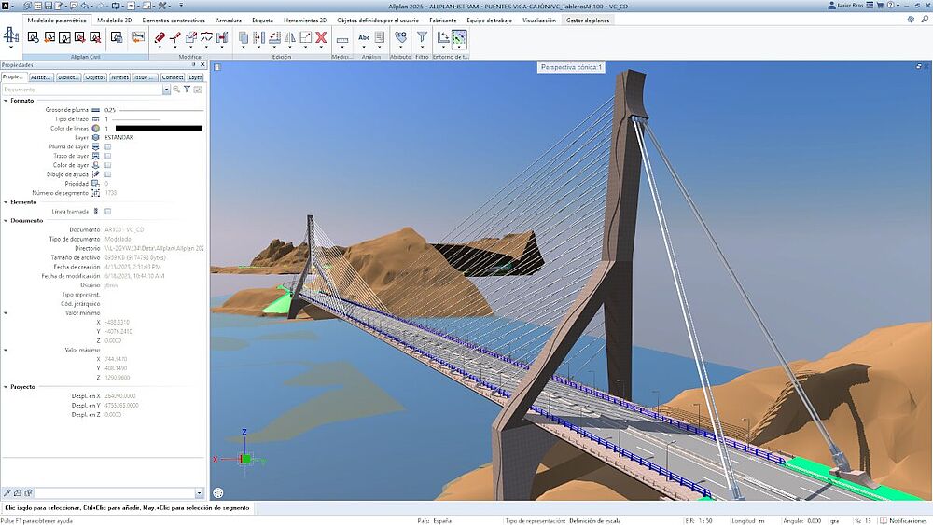Screen dimensions: 933x525
Task: Enable the Dibujo de ayuda checkbox
Action: [108, 174]
